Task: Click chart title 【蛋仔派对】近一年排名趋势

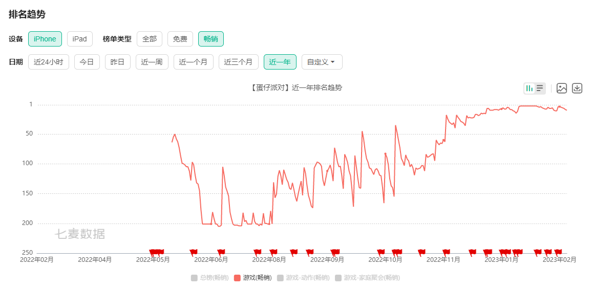Action: [x=296, y=88]
